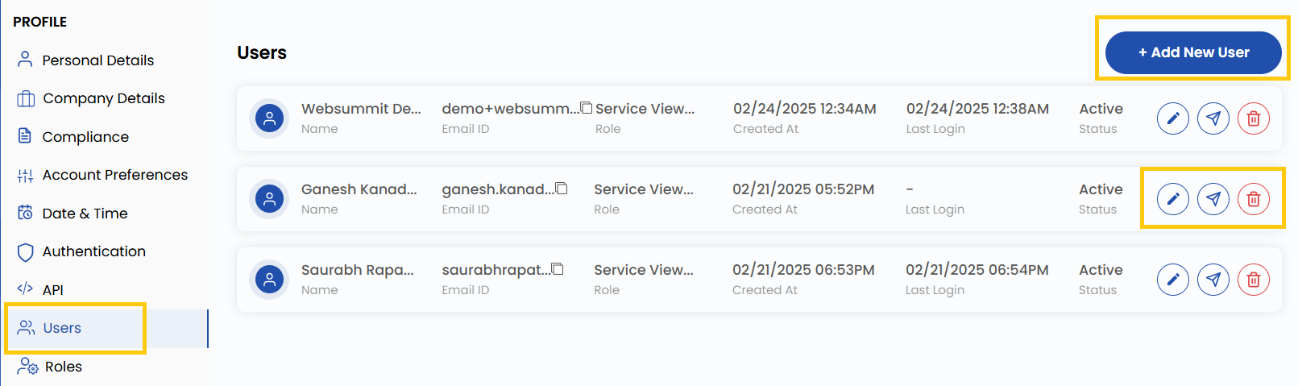Copy the demo+websumm... email ID

(587, 108)
